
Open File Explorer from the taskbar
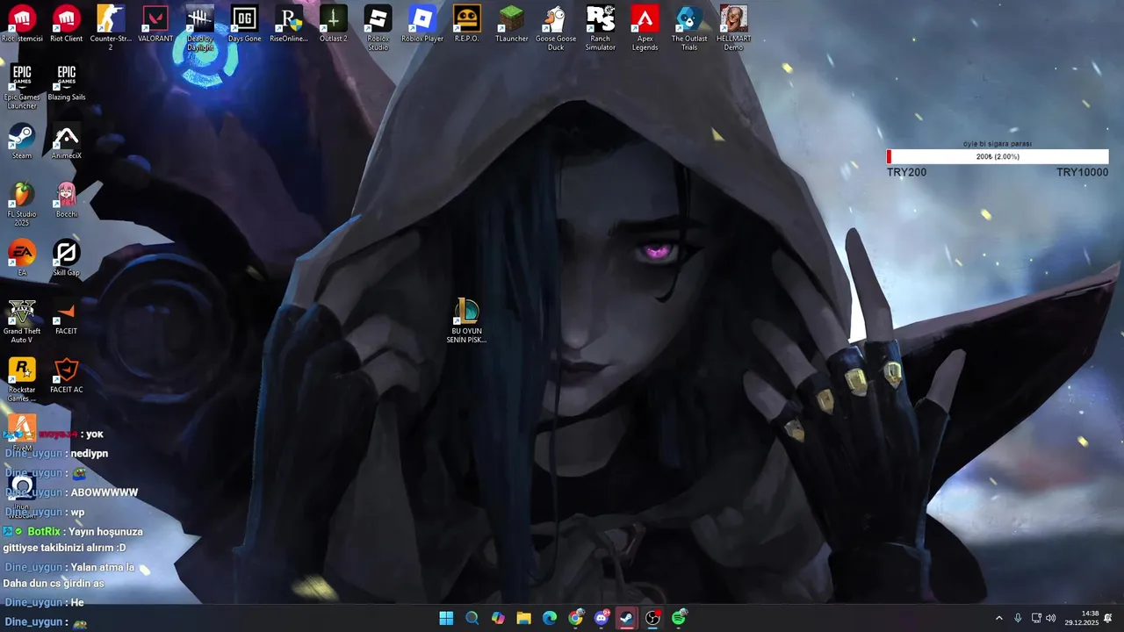click(523, 618)
